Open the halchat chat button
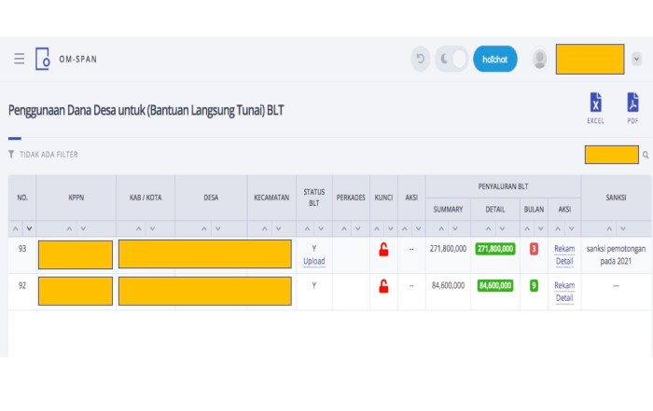 495,59
